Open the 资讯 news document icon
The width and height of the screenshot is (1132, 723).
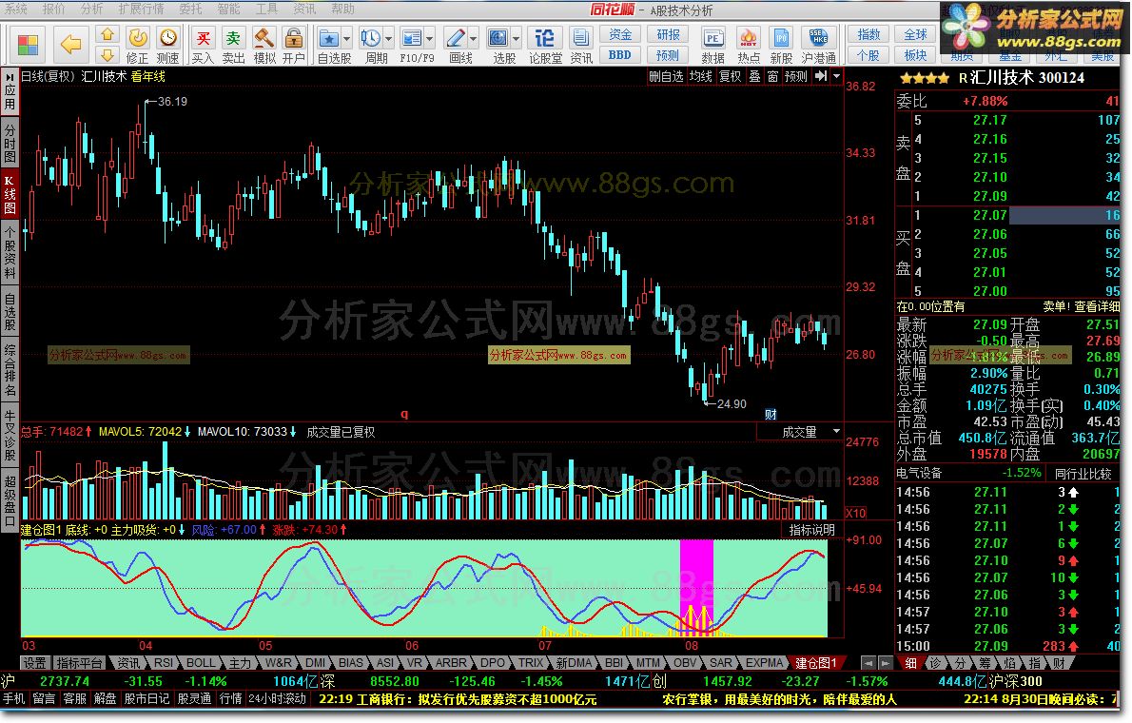click(580, 45)
